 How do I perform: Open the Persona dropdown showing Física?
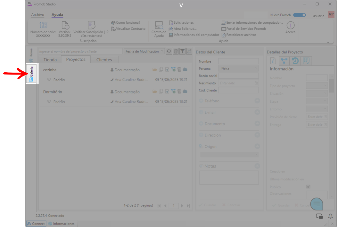coord(238,68)
